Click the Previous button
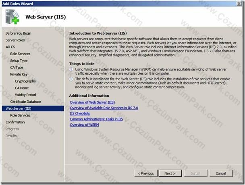The height and width of the screenshot is (185, 245). pyautogui.click(x=146, y=173)
